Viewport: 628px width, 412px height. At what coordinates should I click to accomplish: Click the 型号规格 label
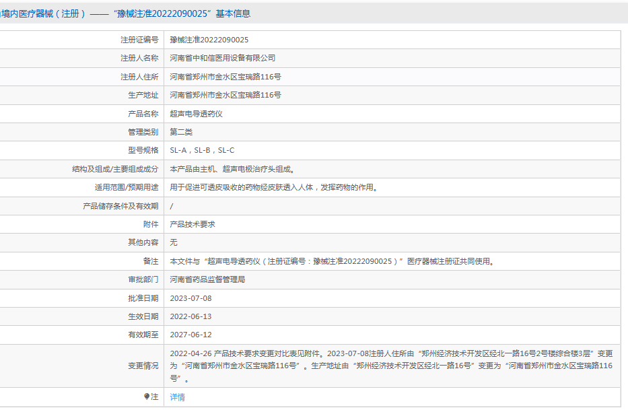click(143, 150)
